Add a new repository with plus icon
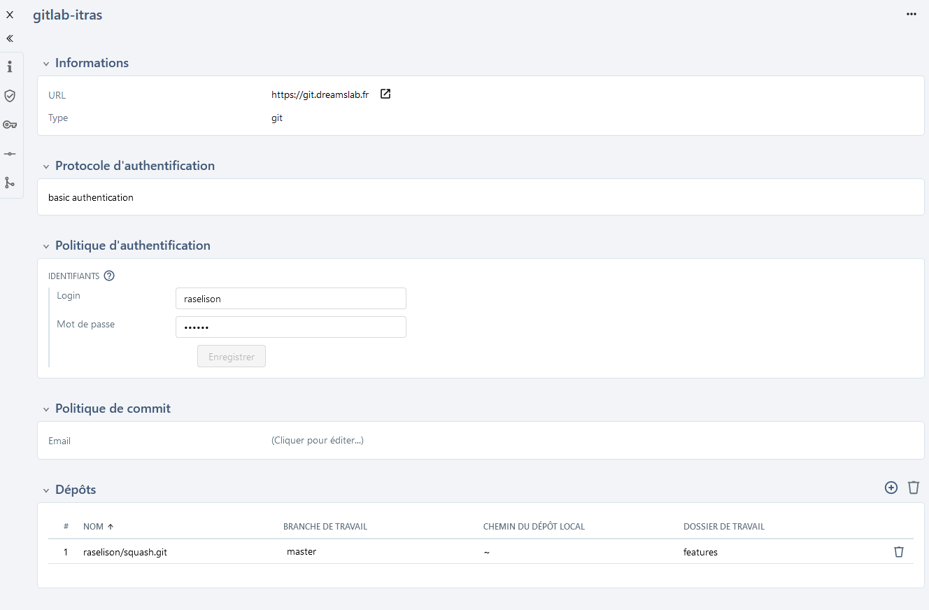Image resolution: width=929 pixels, height=610 pixels. tap(891, 488)
